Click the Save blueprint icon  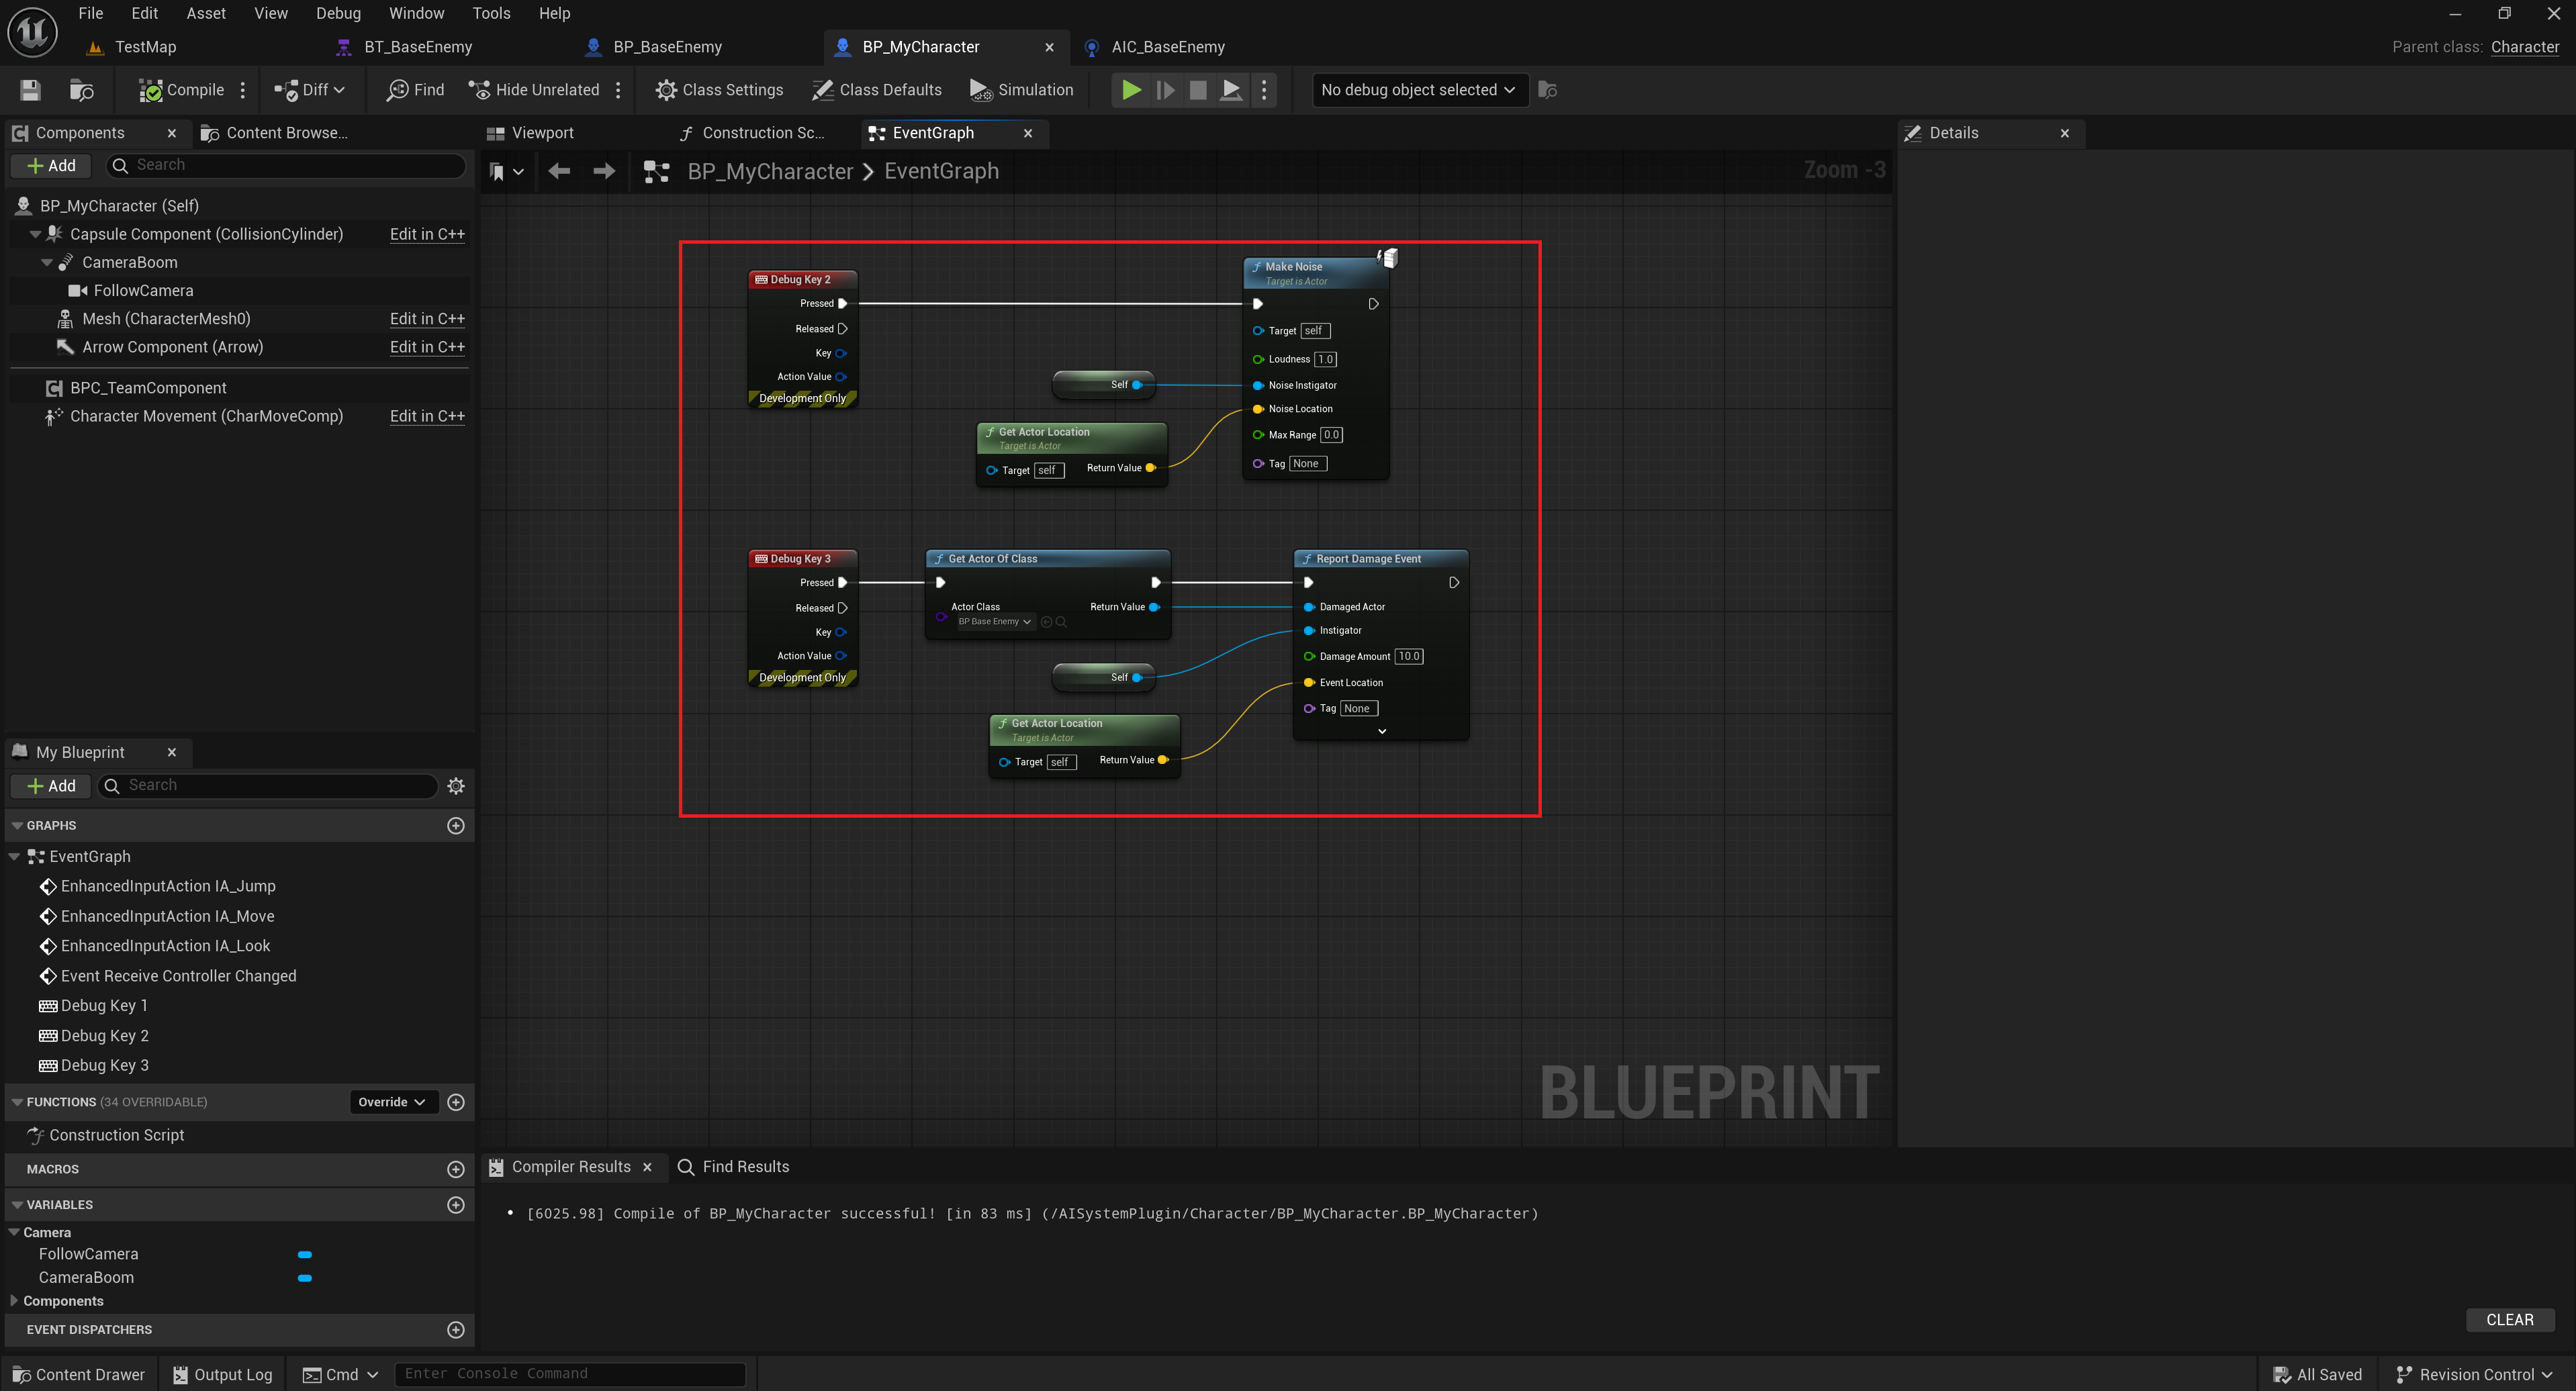30,90
